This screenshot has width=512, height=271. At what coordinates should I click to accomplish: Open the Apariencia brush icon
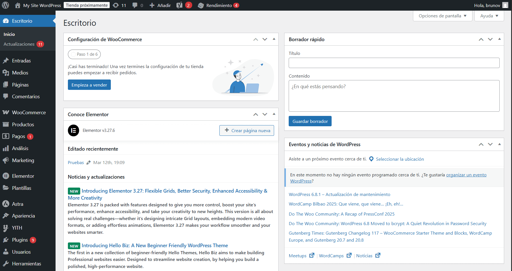6,216
